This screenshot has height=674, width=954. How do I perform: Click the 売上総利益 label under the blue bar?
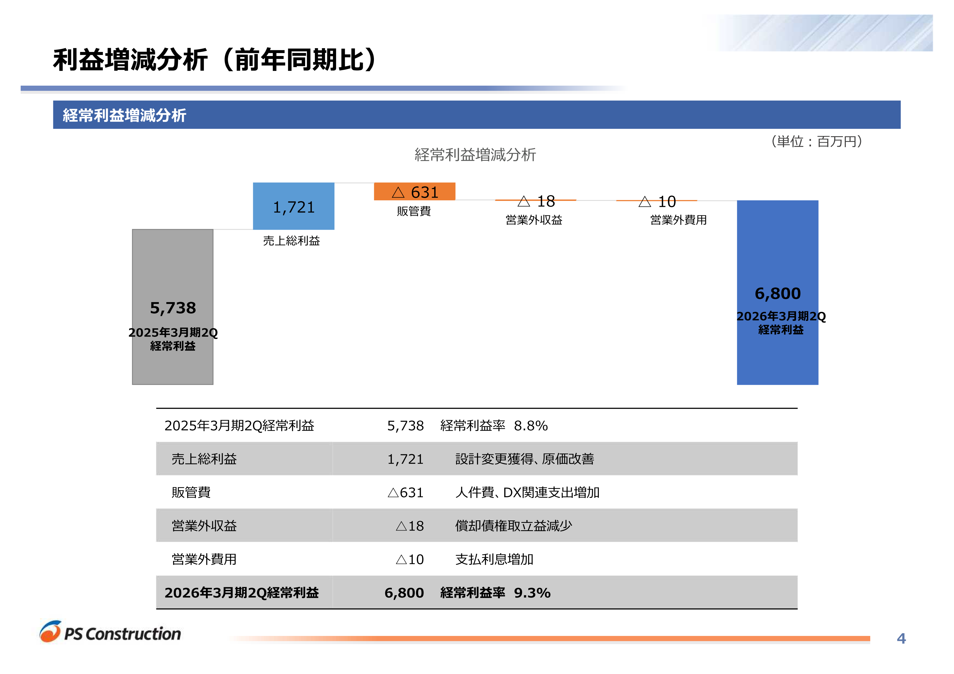pos(291,241)
